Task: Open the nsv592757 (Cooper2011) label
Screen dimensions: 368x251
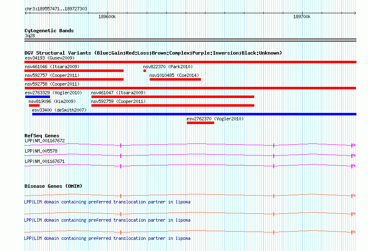Action: point(52,75)
